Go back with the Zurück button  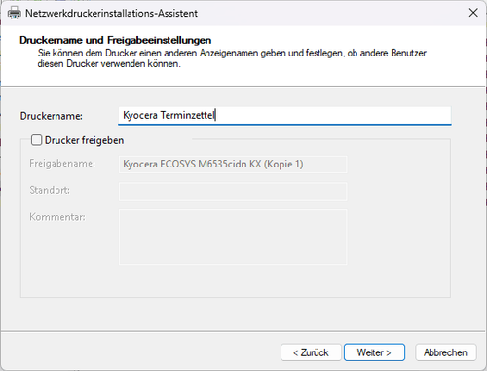pos(311,352)
